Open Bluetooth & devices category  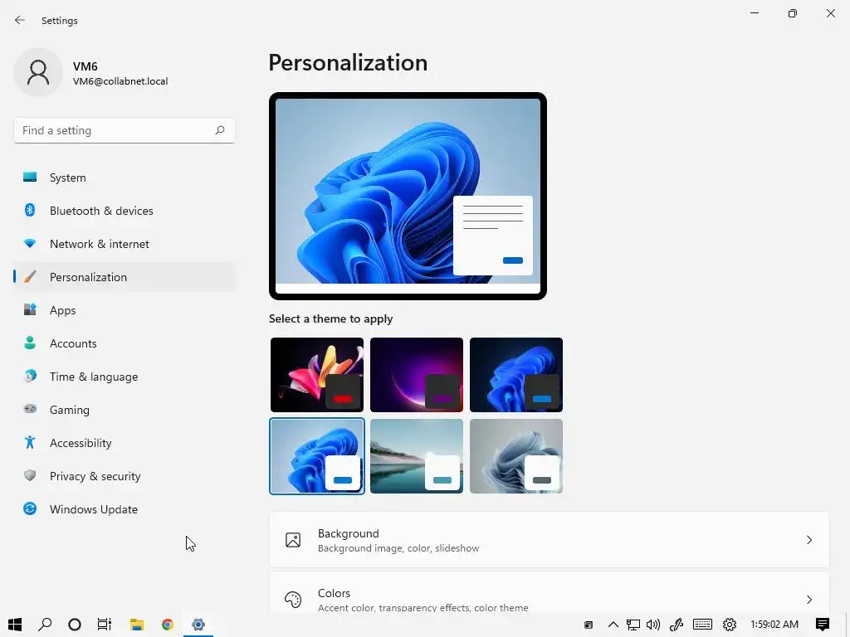[x=125, y=211]
